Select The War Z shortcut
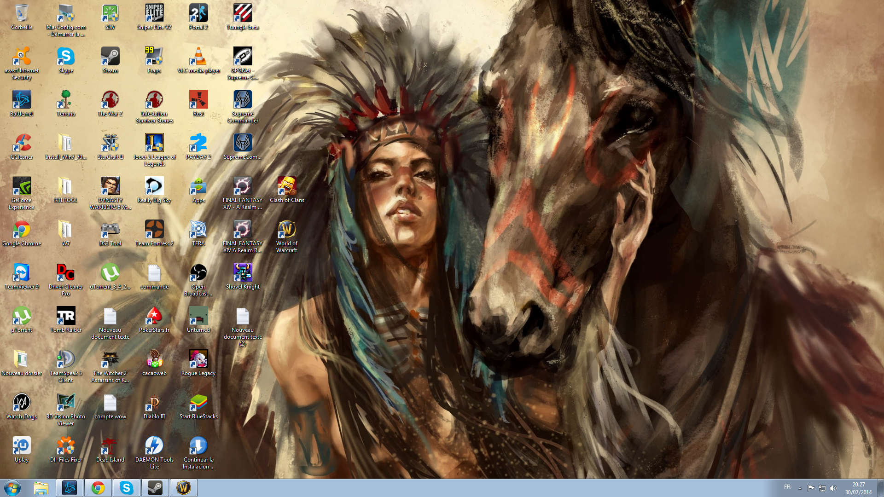This screenshot has width=884, height=497. [x=110, y=104]
